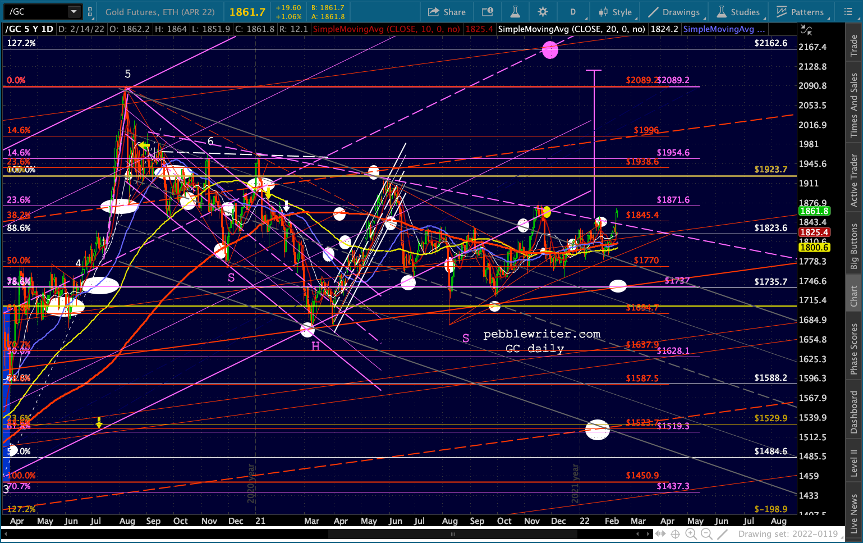This screenshot has height=543, width=863.
Task: Open the Studies button
Action: [x=738, y=12]
